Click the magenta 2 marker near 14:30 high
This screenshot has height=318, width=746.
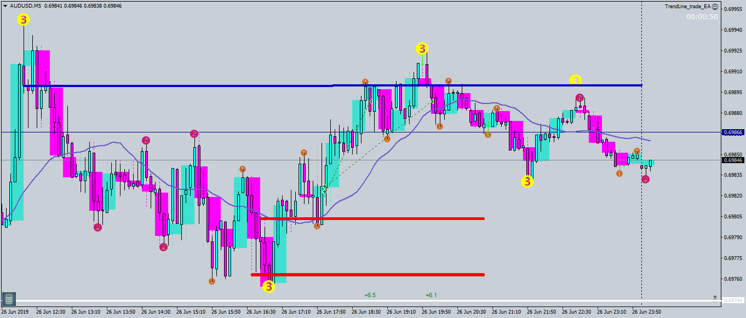click(x=146, y=141)
